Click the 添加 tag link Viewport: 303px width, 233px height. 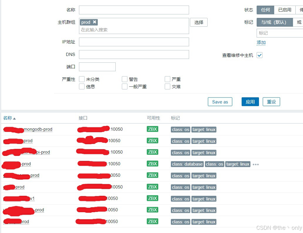[x=261, y=42]
